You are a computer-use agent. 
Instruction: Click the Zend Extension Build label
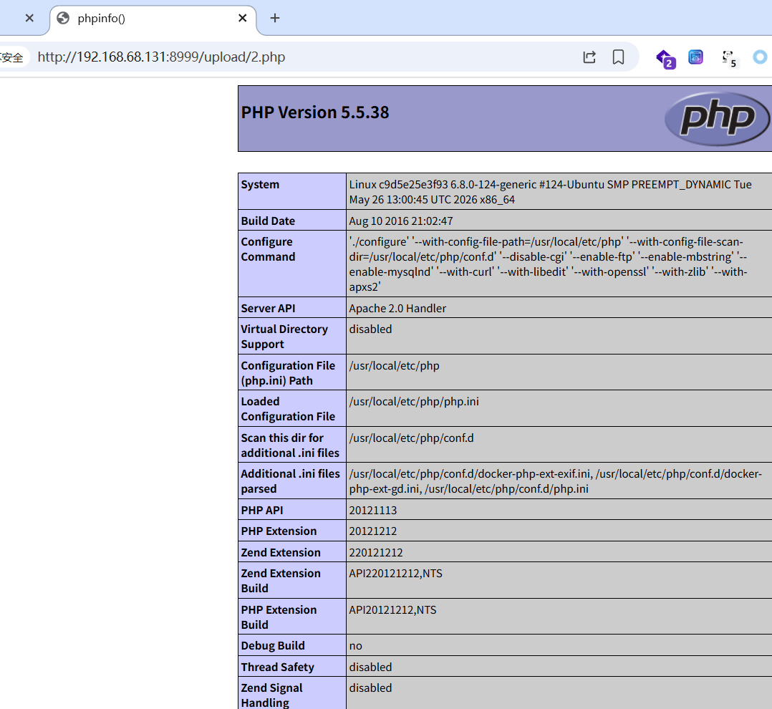pyautogui.click(x=281, y=581)
